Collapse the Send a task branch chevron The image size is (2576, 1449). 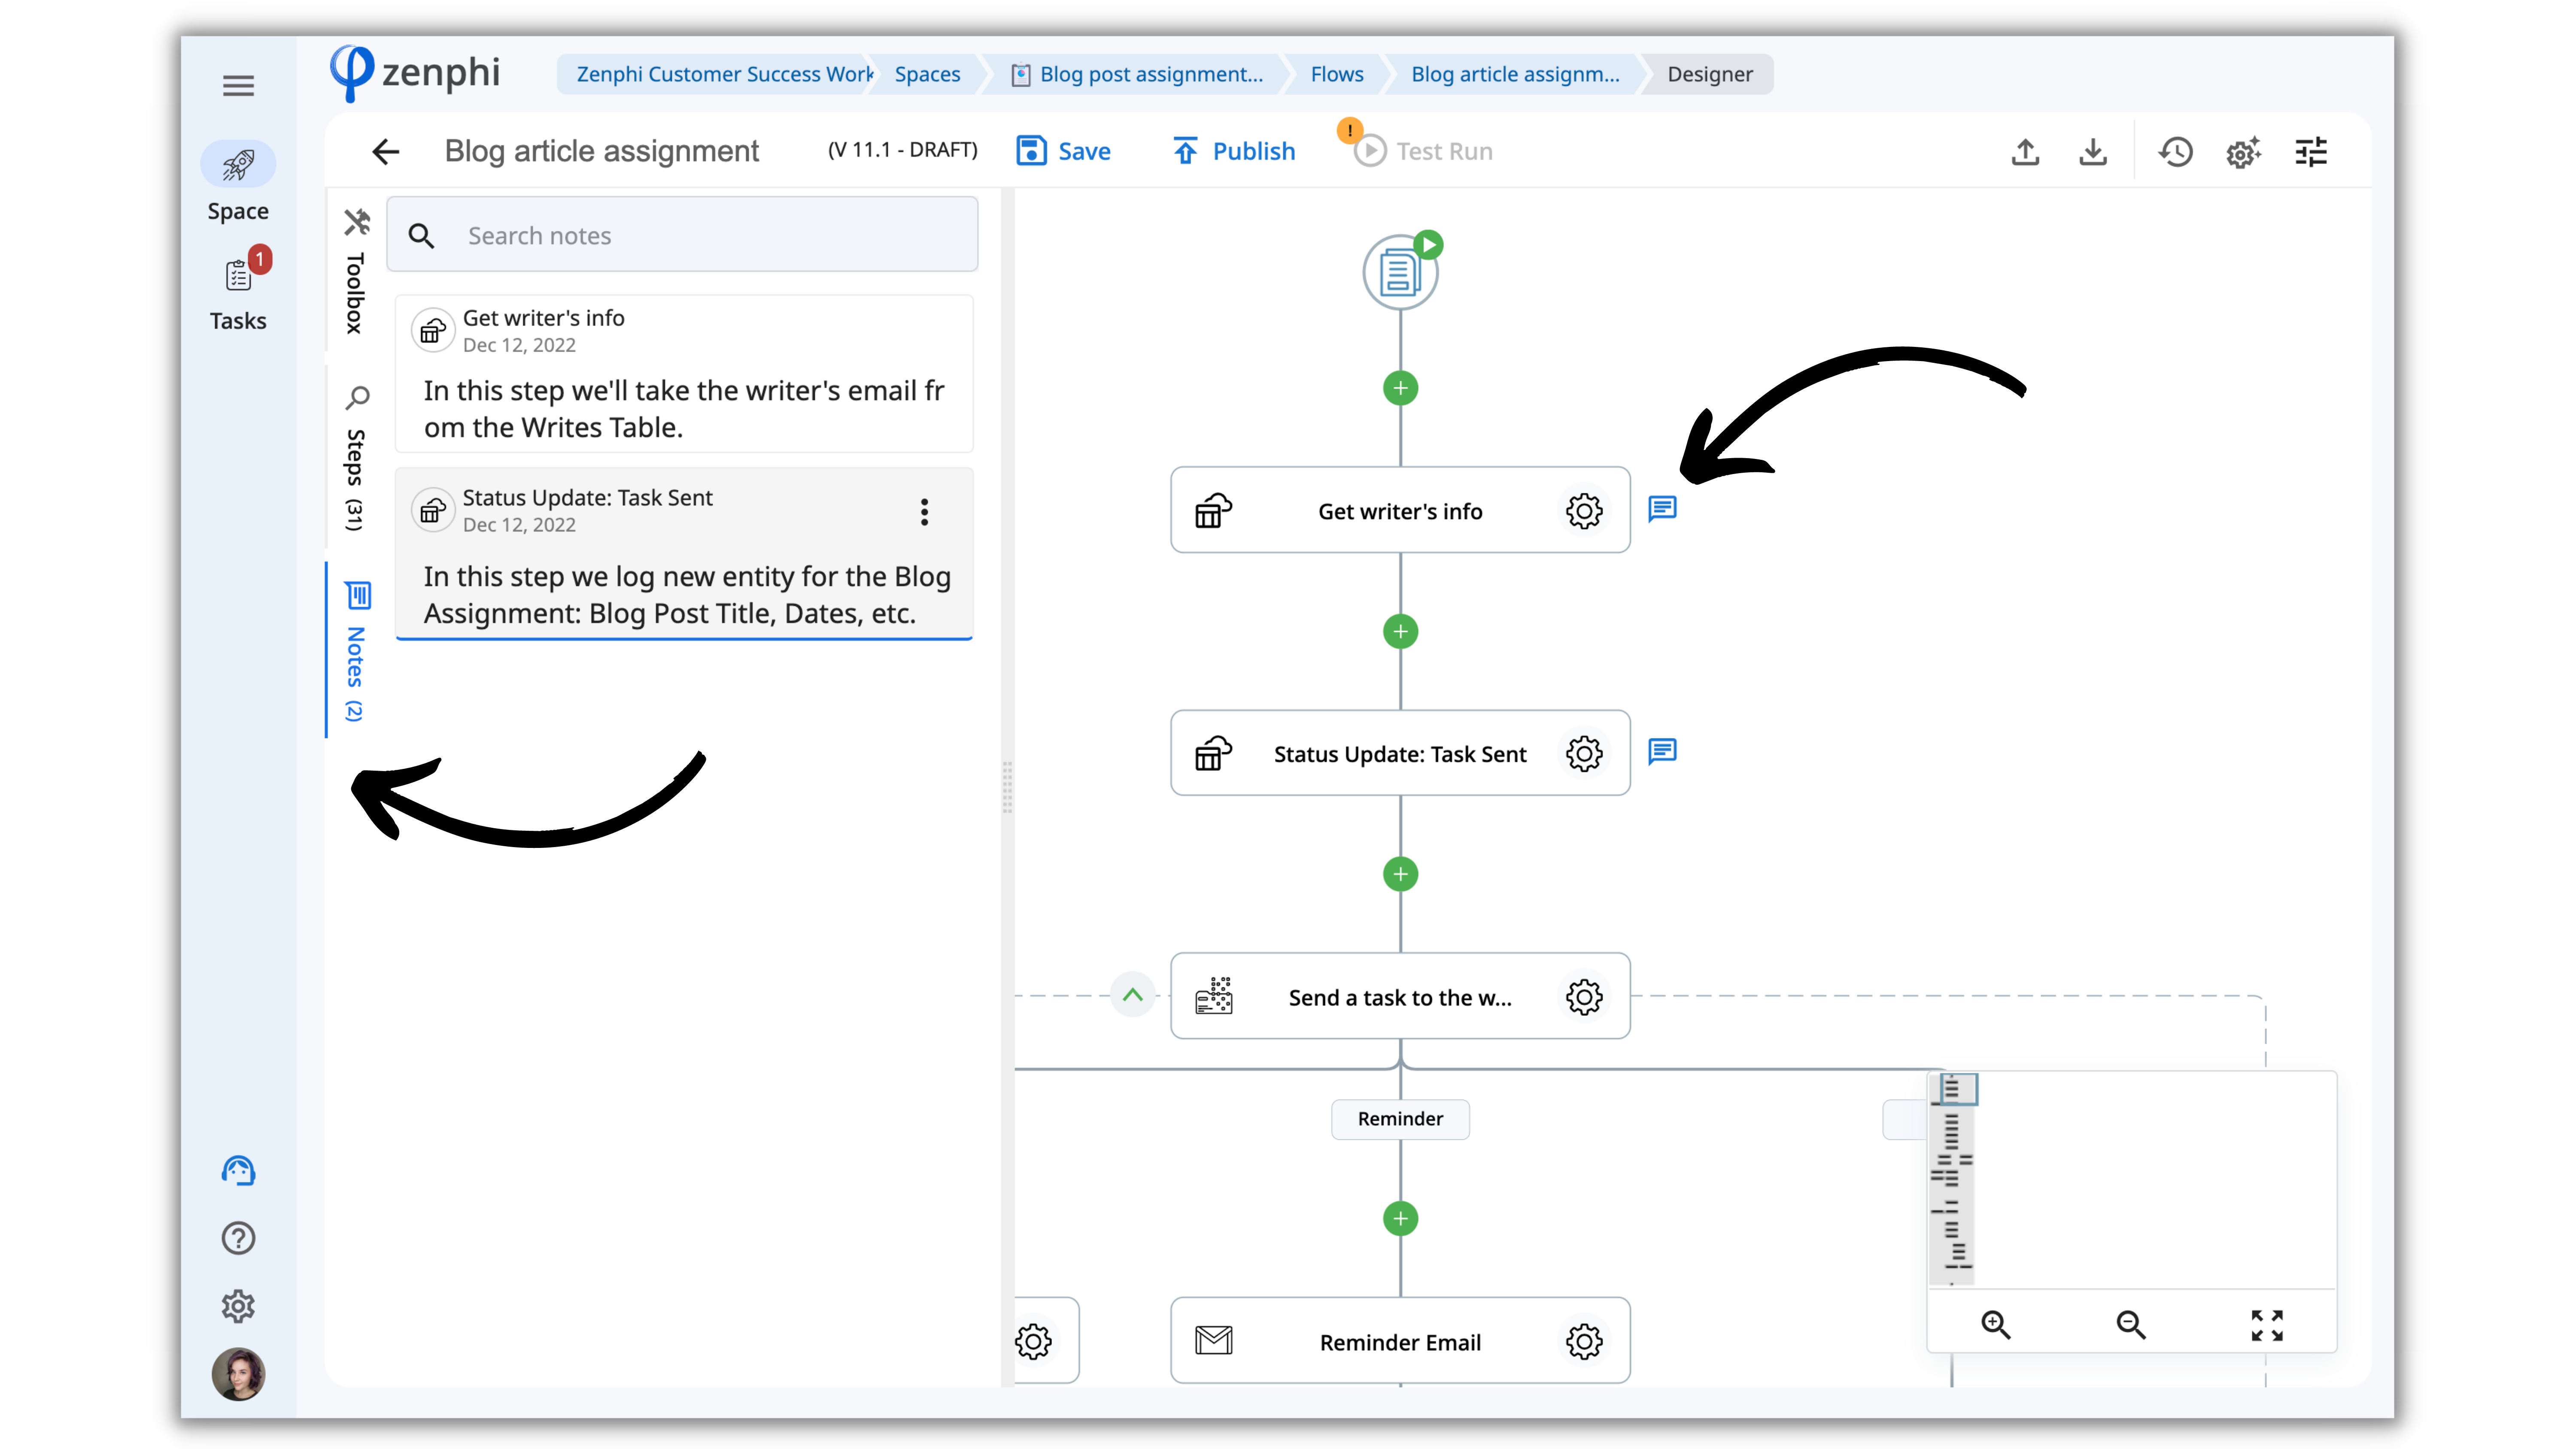coord(1132,995)
